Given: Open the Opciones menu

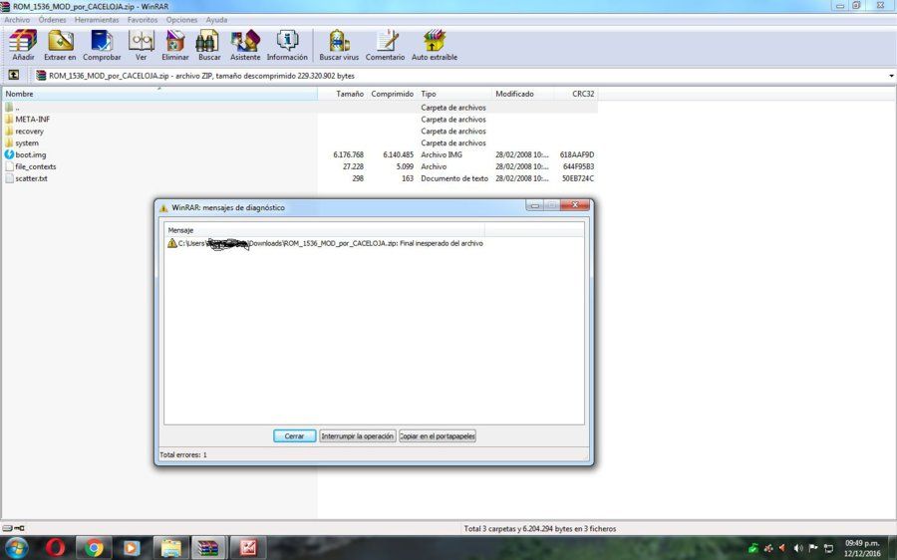Looking at the screenshot, I should [181, 20].
